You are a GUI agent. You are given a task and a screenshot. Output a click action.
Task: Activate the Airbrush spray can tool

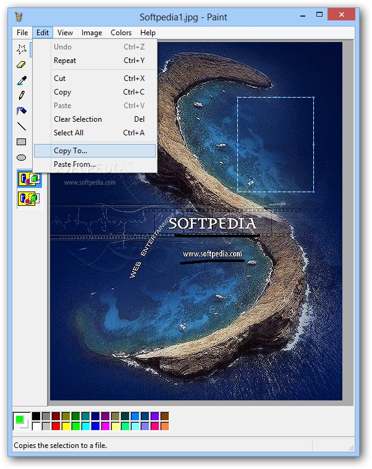[21, 111]
